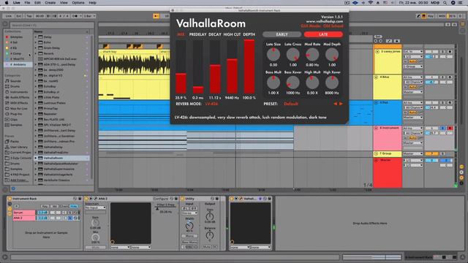Click the High Mult knob

click(x=312, y=83)
